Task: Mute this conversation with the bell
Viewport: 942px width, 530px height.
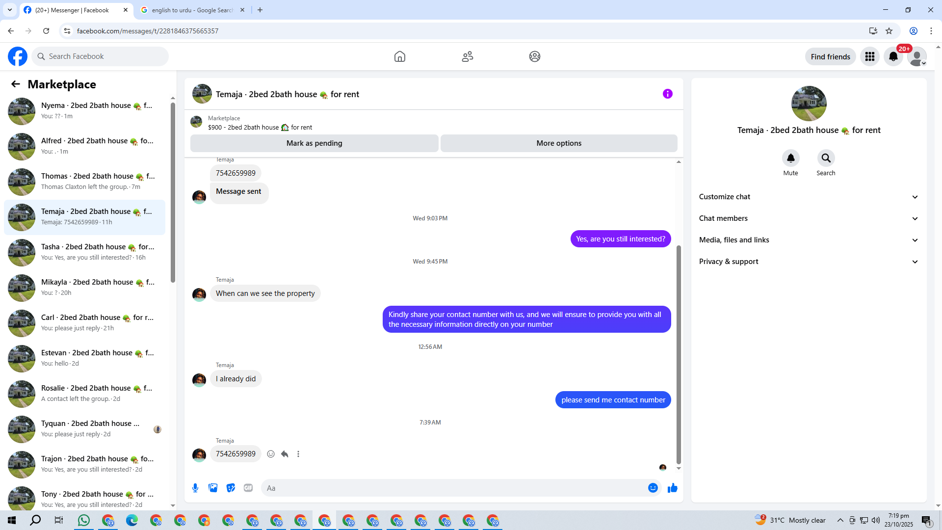Action: (x=790, y=158)
